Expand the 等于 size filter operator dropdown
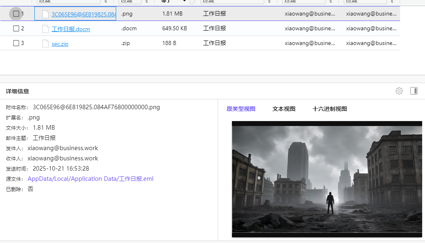 [x=184, y=1]
